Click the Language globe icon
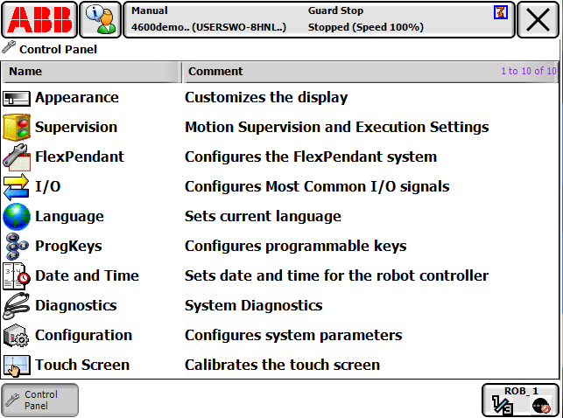Viewport: 563px width, 418px height. tap(17, 217)
